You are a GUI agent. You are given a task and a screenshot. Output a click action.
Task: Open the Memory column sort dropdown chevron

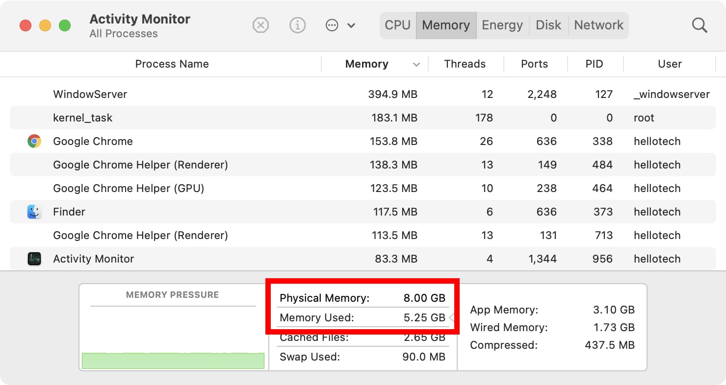(x=416, y=64)
